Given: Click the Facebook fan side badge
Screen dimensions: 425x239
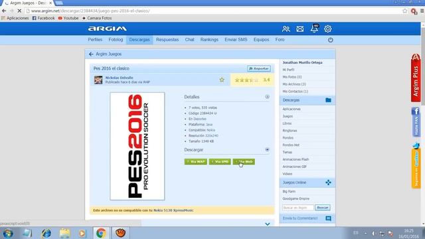Looking at the screenshot, I should click(416, 121).
